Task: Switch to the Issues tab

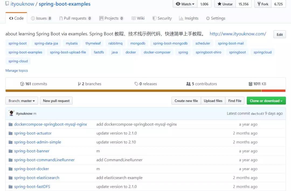Action: point(41,18)
